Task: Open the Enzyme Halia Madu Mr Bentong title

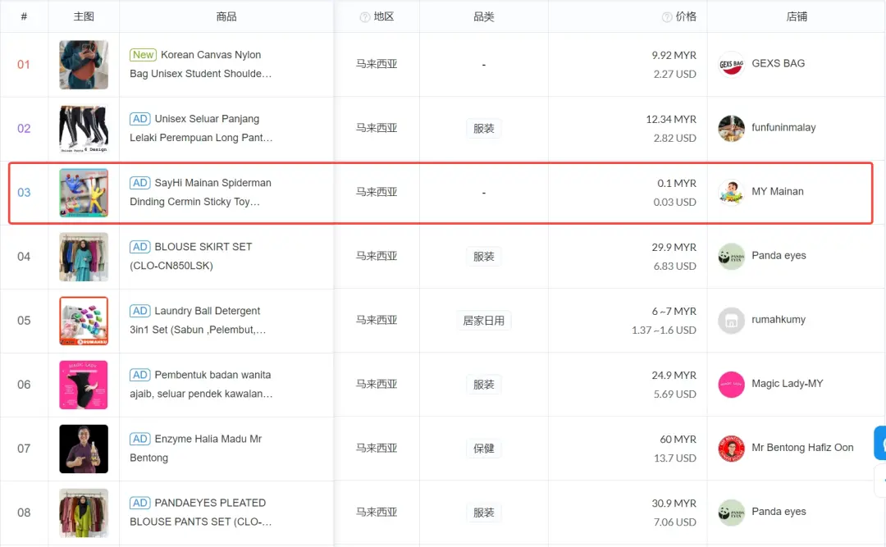Action: [x=196, y=448]
